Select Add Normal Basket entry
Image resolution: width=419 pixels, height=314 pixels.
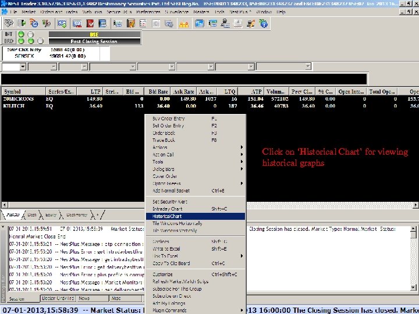pyautogui.click(x=196, y=191)
